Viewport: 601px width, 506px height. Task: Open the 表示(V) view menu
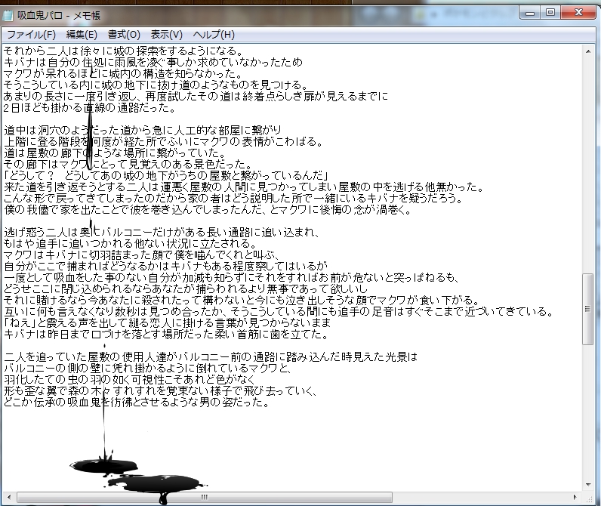pyautogui.click(x=166, y=35)
